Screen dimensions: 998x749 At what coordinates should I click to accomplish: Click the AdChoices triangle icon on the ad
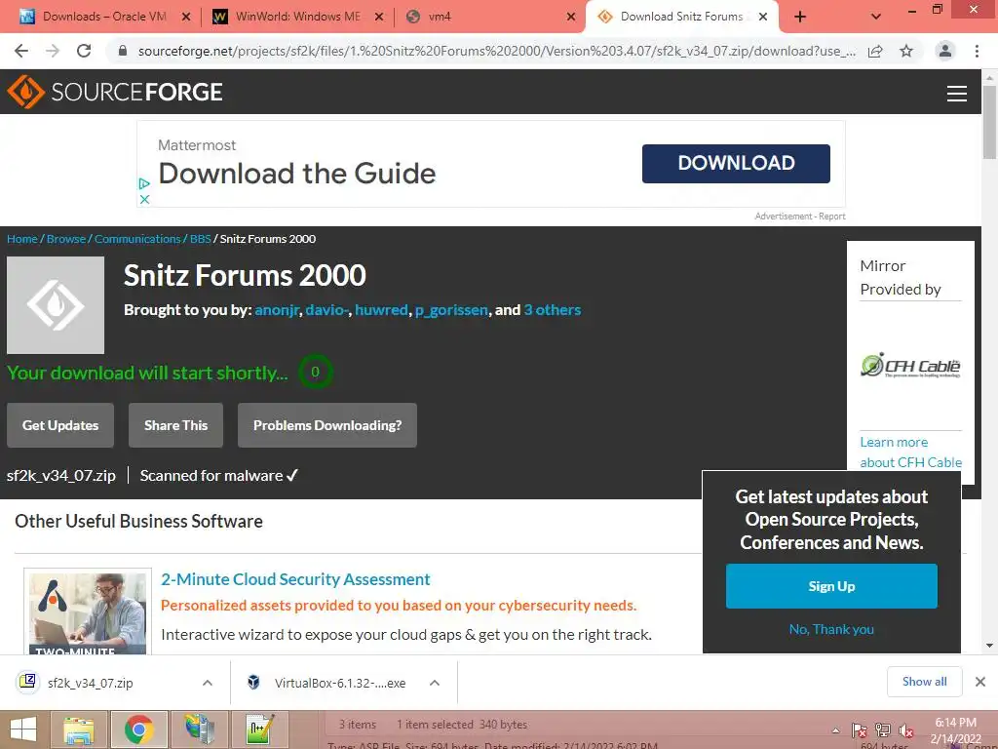coord(144,183)
